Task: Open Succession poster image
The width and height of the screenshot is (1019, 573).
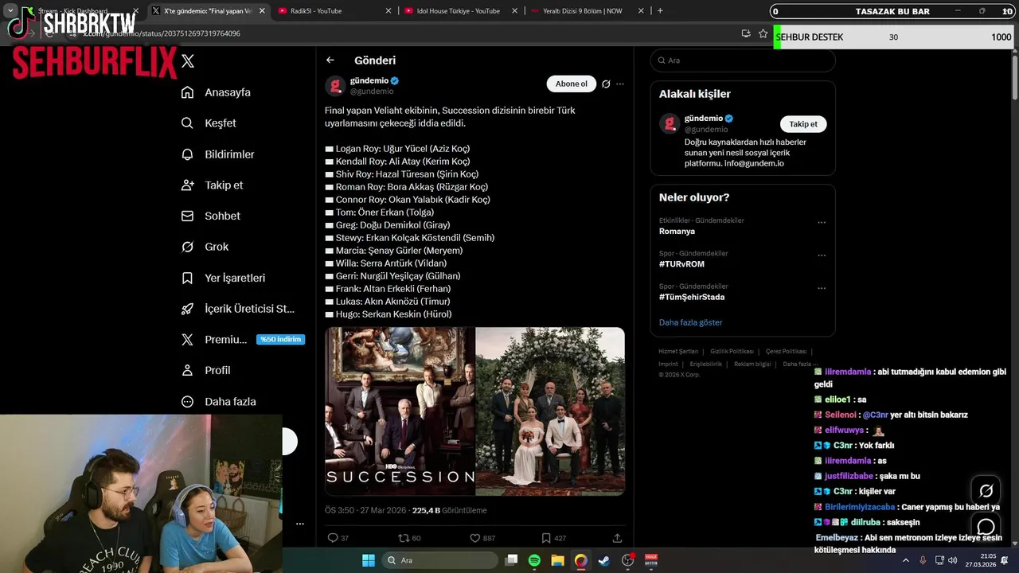Action: [400, 411]
